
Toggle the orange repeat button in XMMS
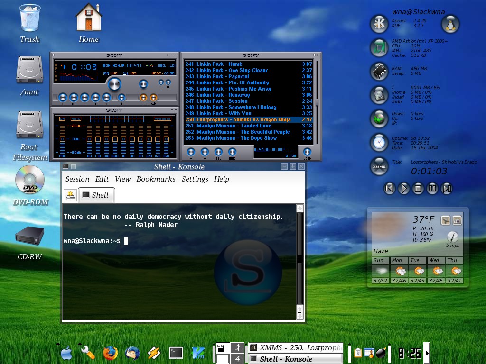tap(153, 98)
